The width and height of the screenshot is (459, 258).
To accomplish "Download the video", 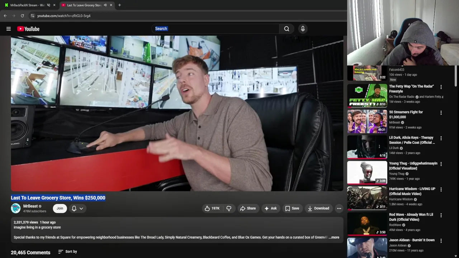I will [x=318, y=208].
